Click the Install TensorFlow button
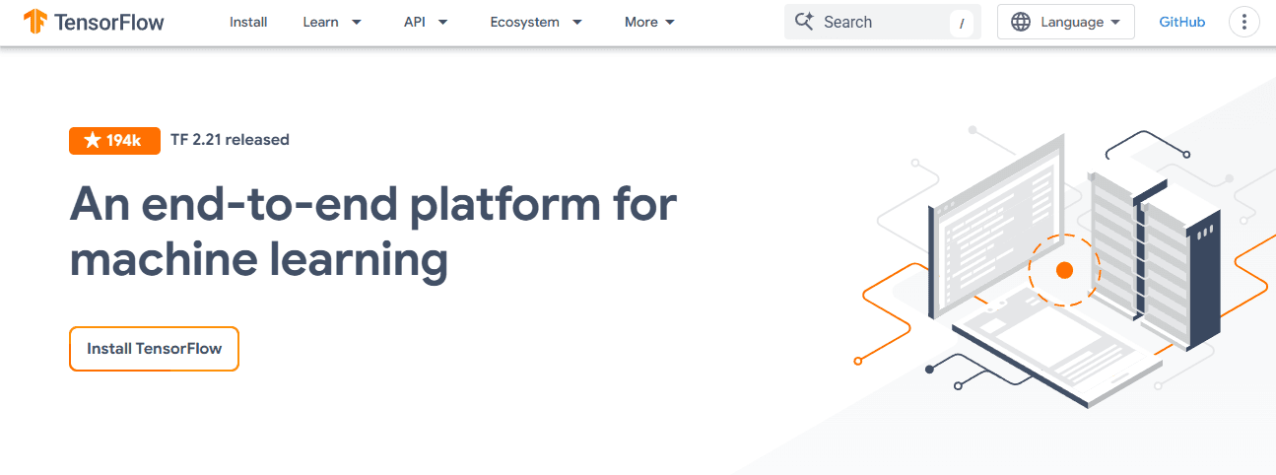The image size is (1276, 475). click(154, 349)
